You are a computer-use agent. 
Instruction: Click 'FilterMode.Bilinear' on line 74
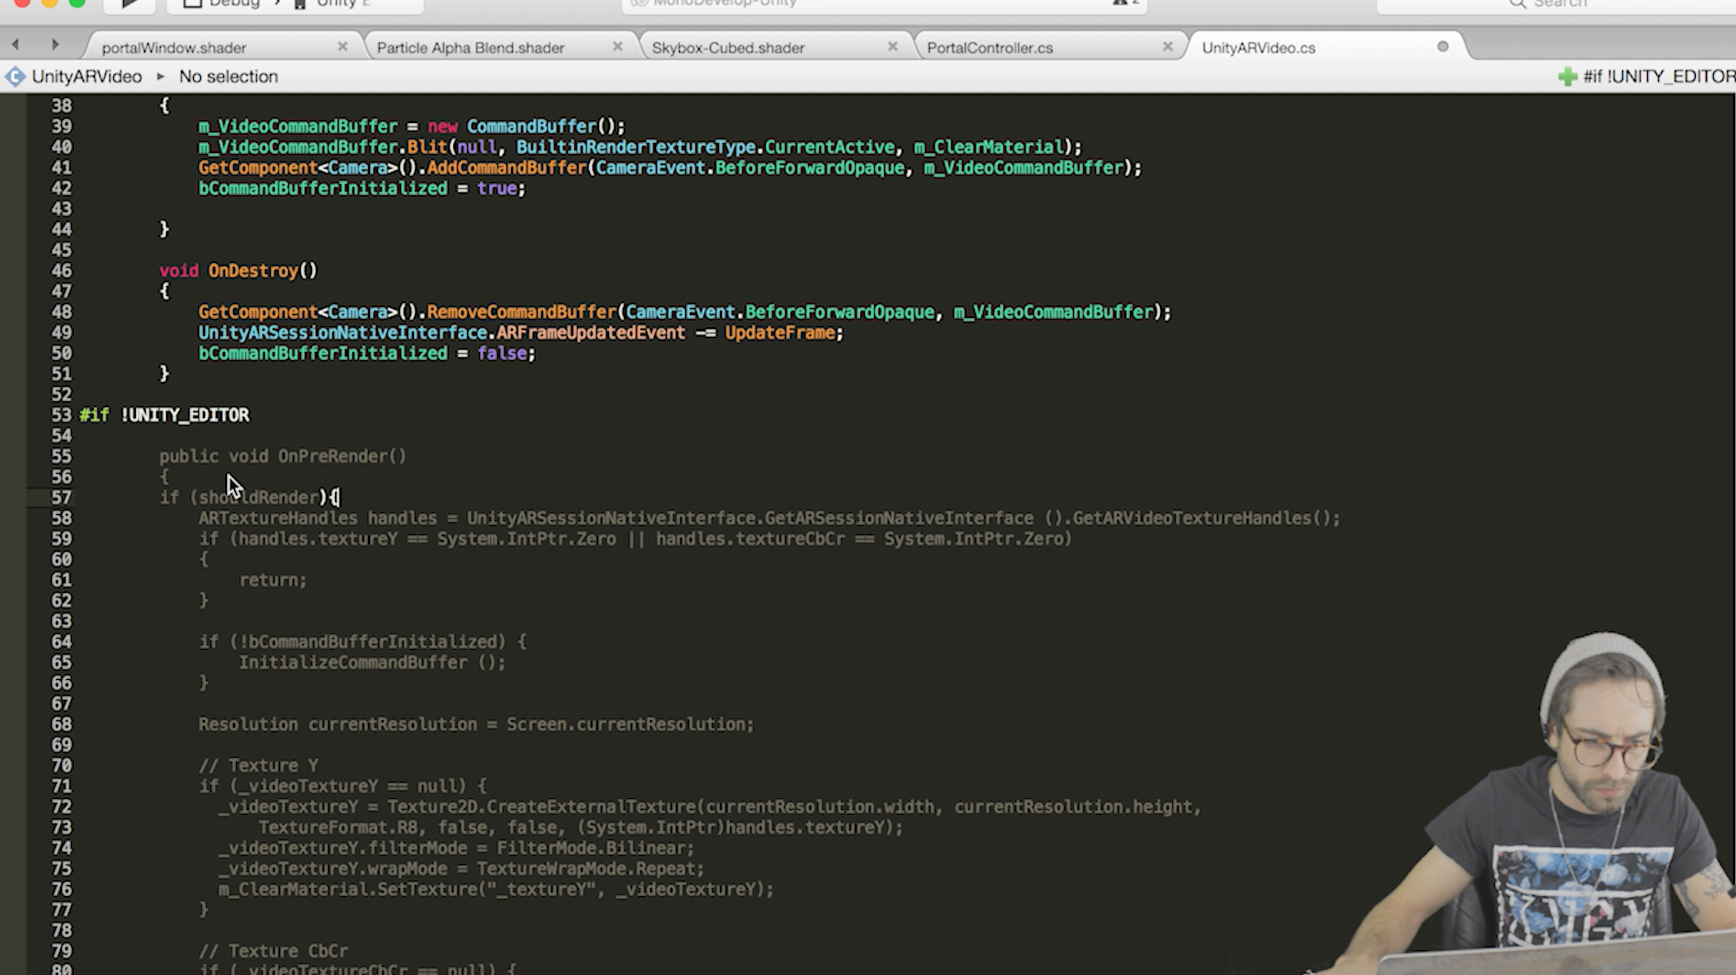pos(591,849)
